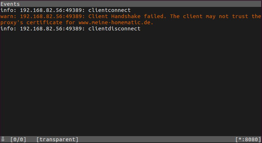Click the empty event log area
262x143 pixels.
pyautogui.click(x=131, y=83)
